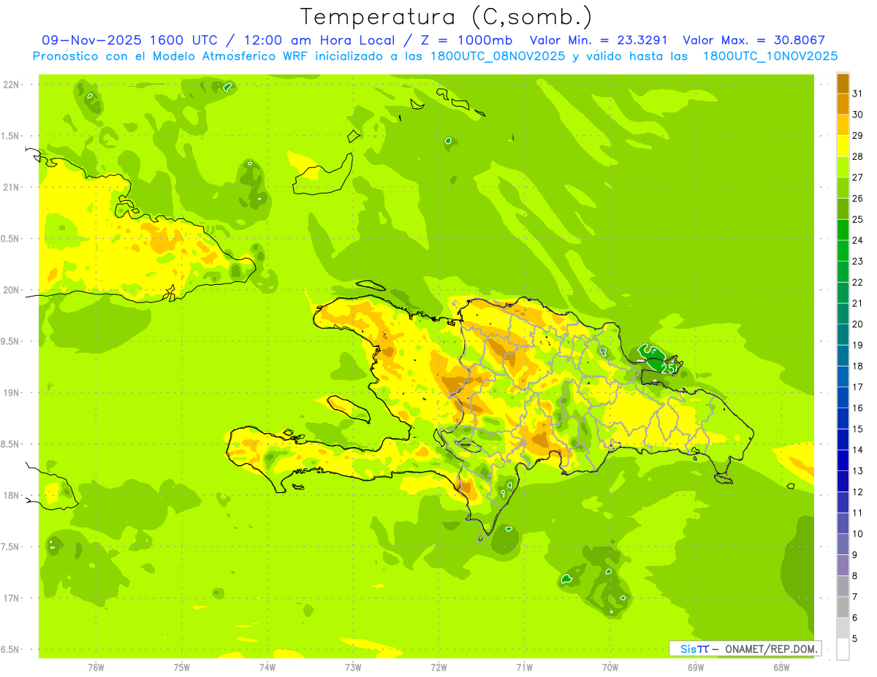Click the '9.5N' latitude axis label
This screenshot has width=877, height=677.
[x=11, y=341]
